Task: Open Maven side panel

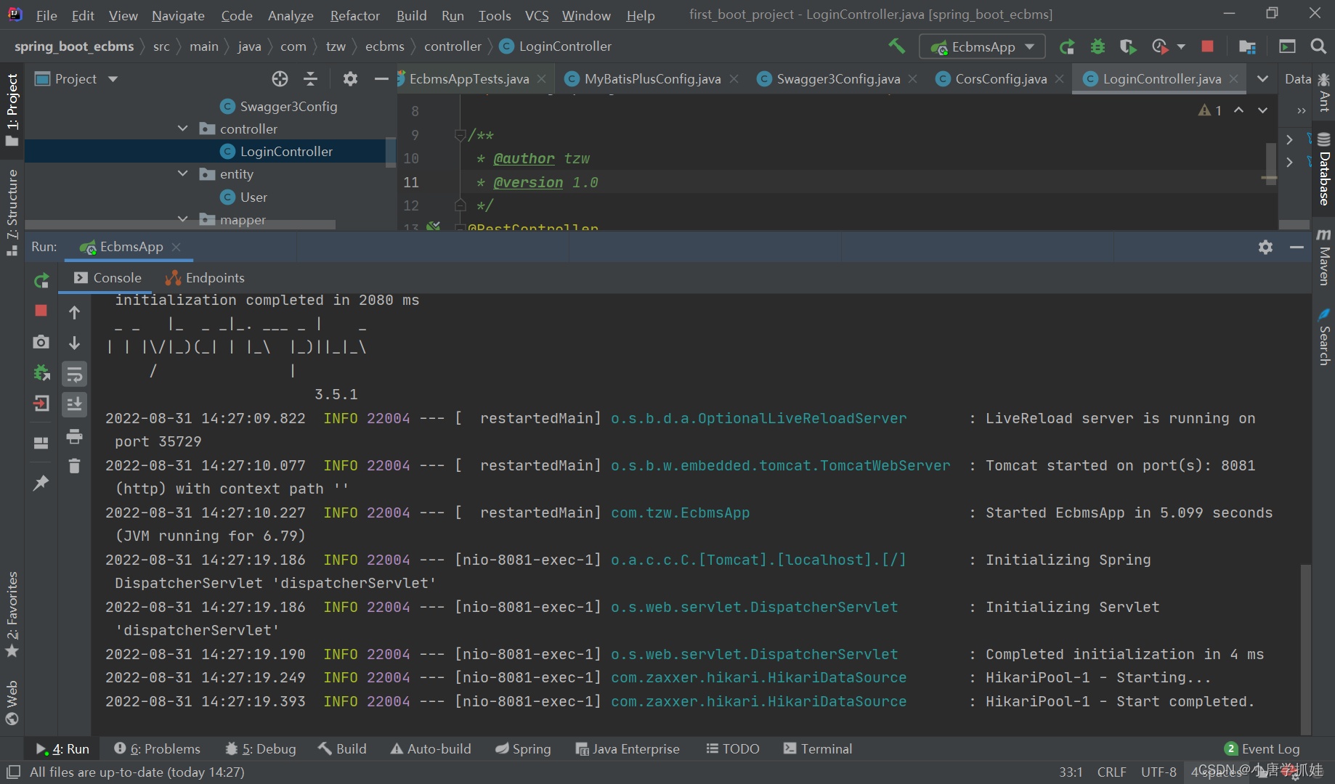Action: click(1324, 258)
